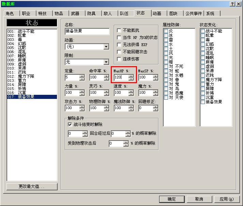Check 对 天使 attribute checkbox

pos(166,98)
